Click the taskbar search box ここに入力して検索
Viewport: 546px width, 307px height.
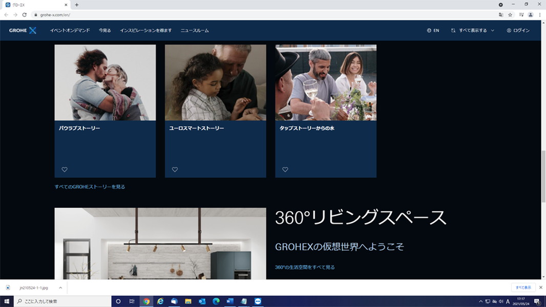[62, 301]
